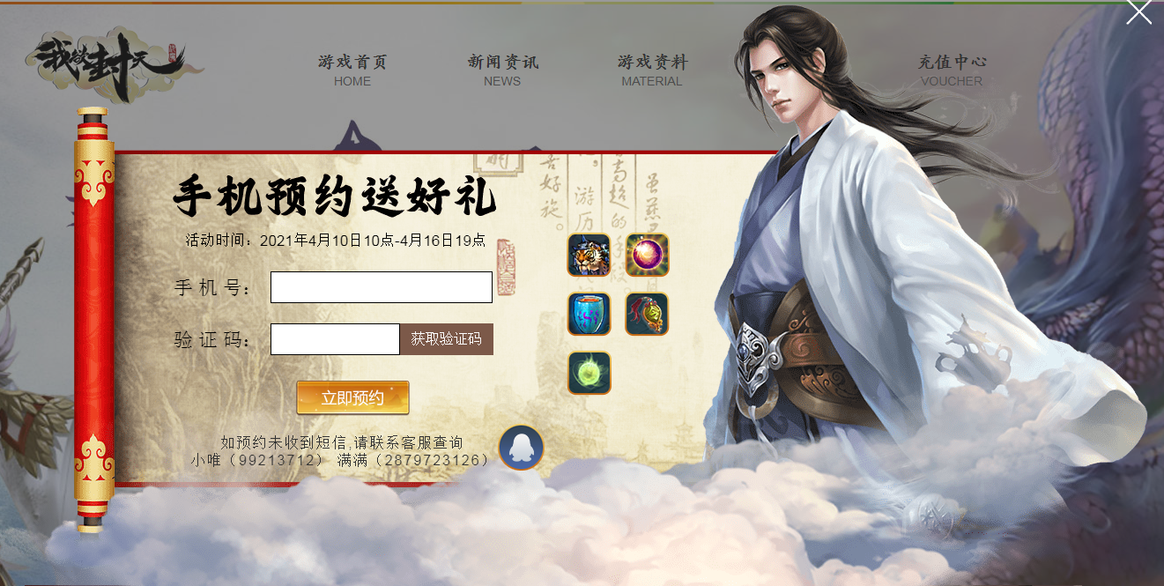
Task: Submit with the 立即预约 button
Action: [x=352, y=397]
